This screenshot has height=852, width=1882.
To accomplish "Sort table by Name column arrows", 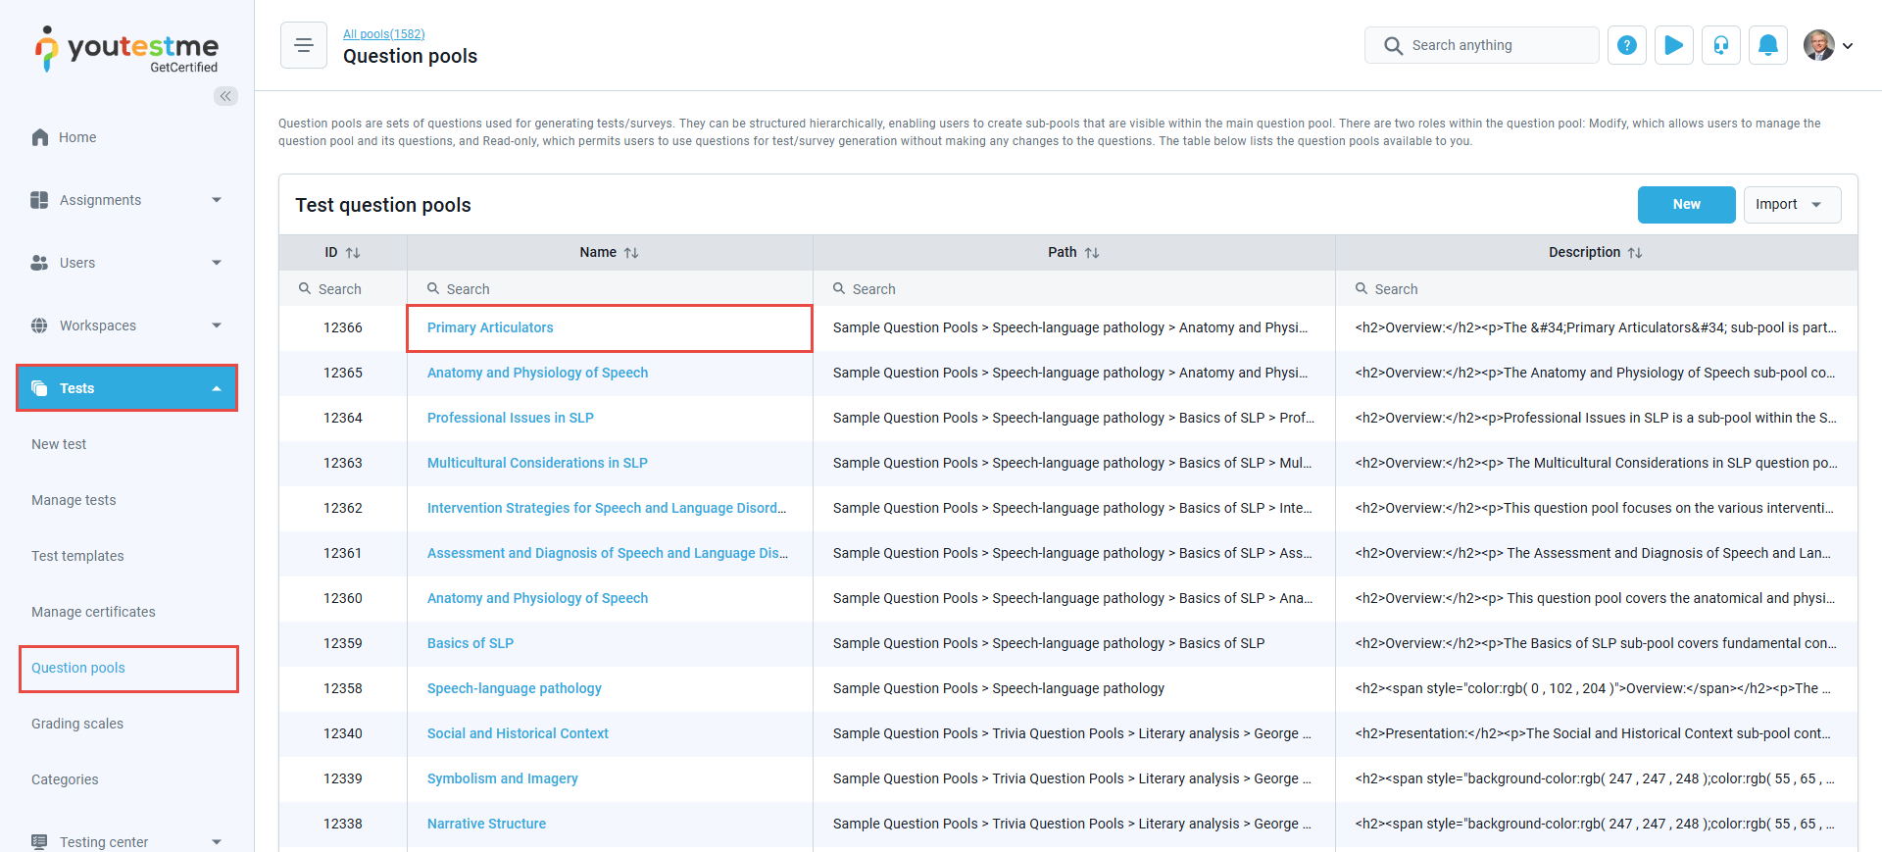I will [631, 253].
